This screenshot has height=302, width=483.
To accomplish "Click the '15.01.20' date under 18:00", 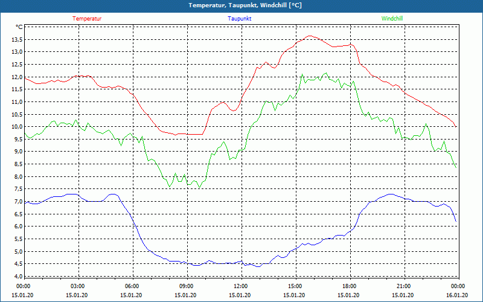I will tap(349, 295).
